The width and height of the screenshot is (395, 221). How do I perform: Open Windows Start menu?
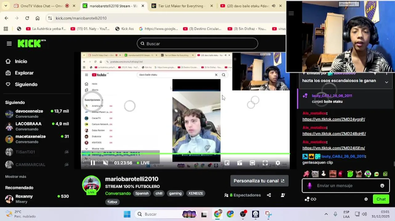coord(127,214)
